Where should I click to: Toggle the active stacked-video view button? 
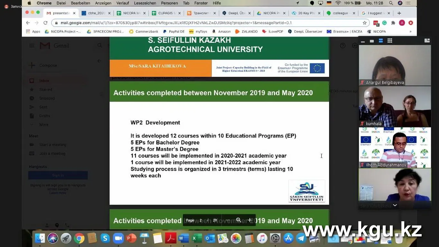(381, 41)
